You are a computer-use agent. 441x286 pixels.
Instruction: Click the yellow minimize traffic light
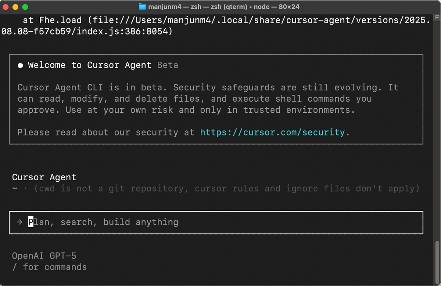15,7
